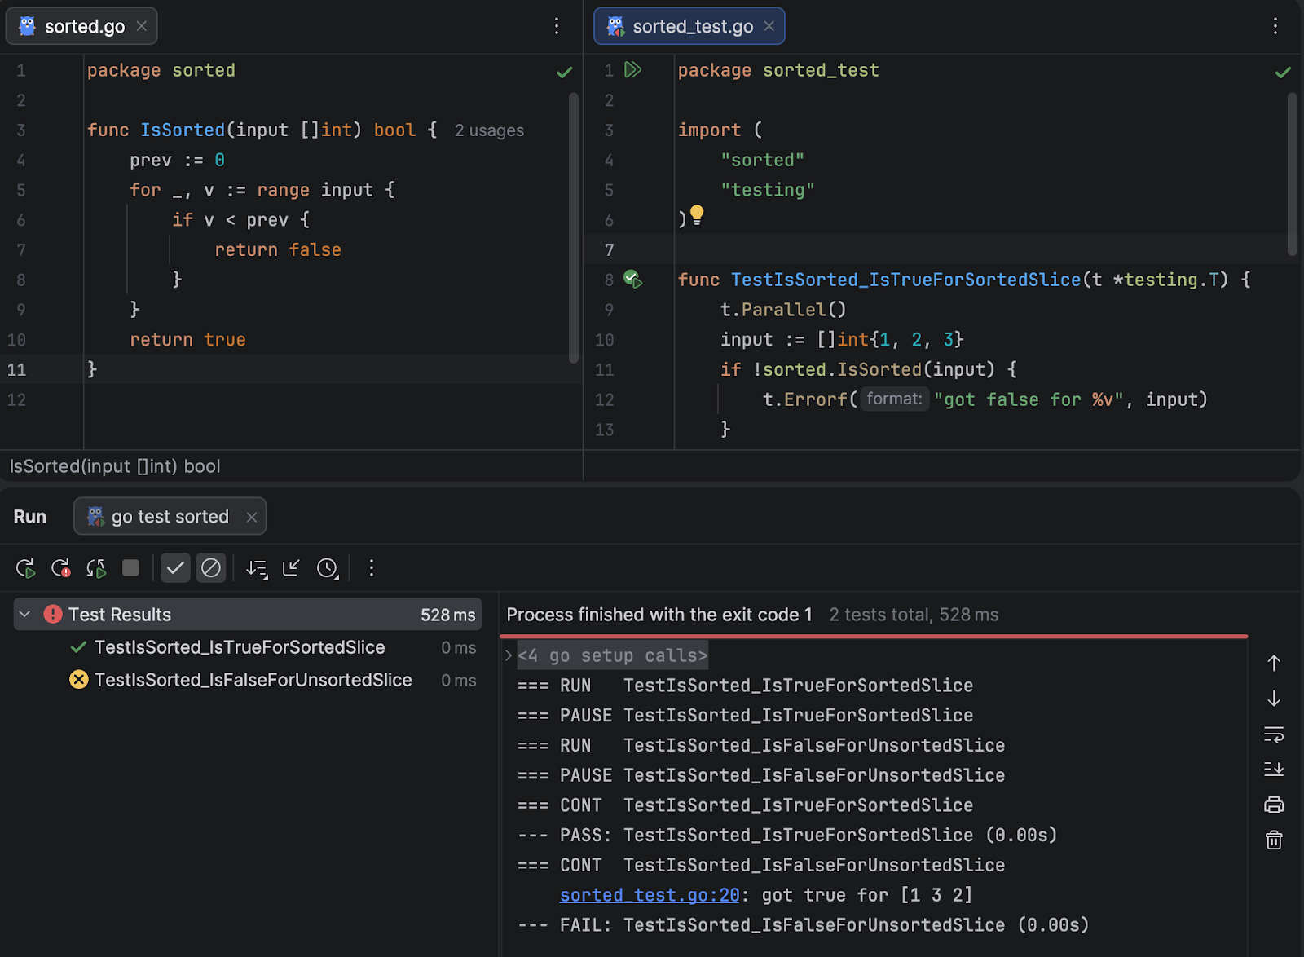Click the left editor vertical scrollbar
1304x957 pixels.
coord(574,228)
